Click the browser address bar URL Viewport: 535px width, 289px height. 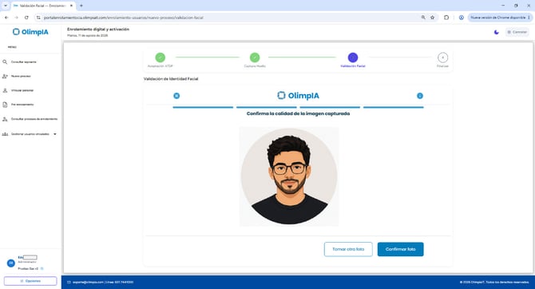pyautogui.click(x=123, y=18)
